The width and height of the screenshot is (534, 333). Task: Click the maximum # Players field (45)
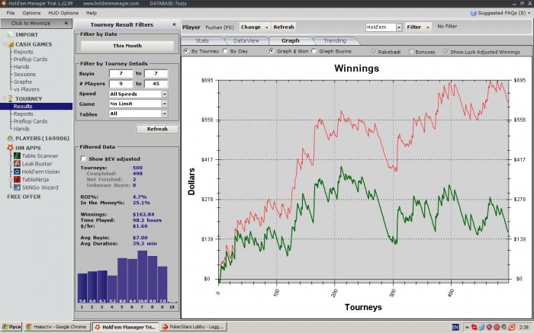(x=156, y=83)
